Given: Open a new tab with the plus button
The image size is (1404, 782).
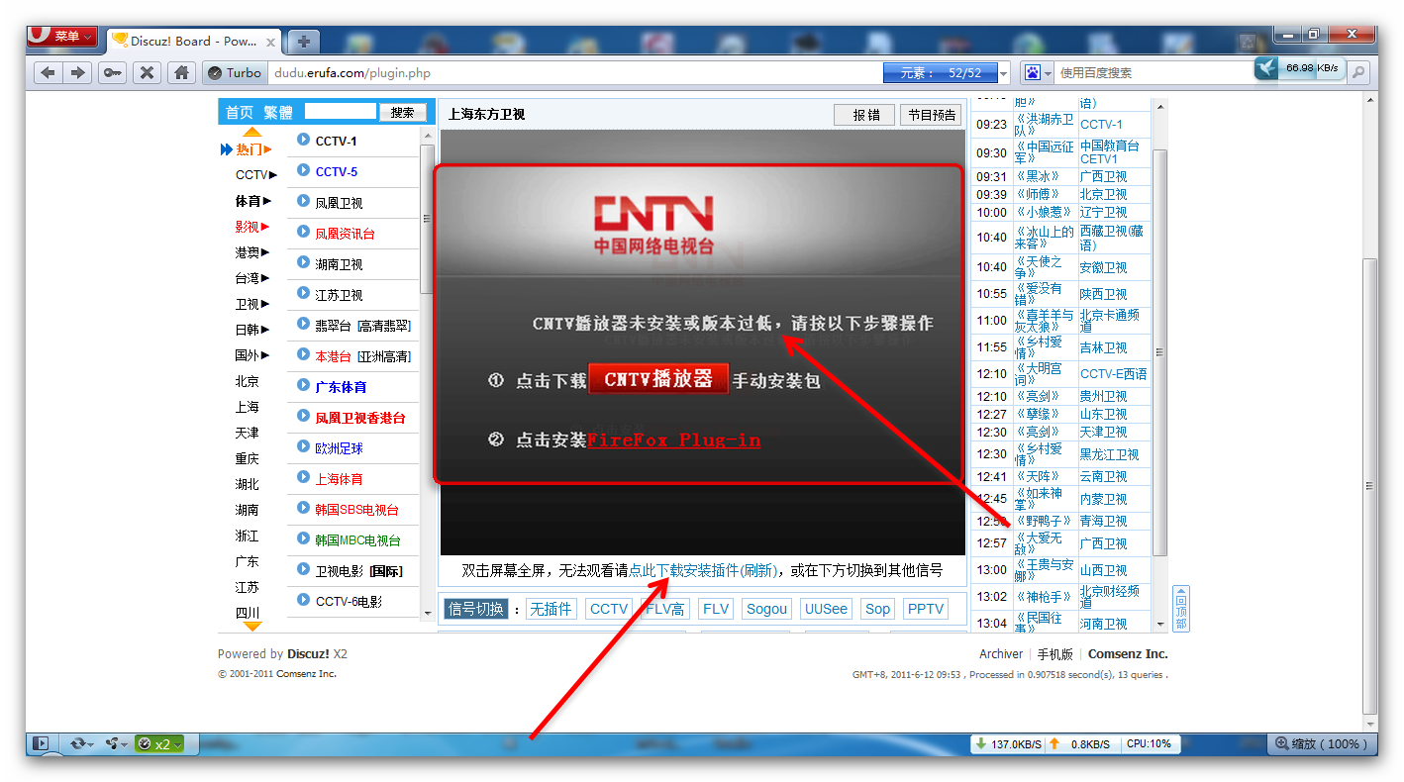Looking at the screenshot, I should pyautogui.click(x=303, y=41).
